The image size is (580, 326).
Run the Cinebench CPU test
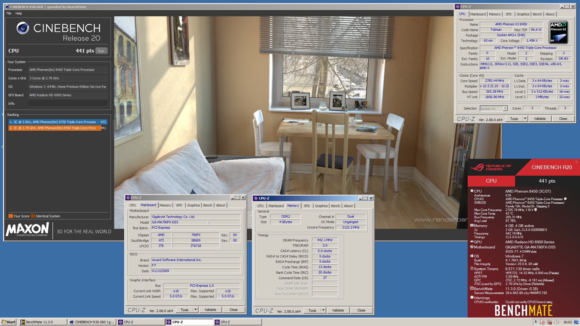101,51
